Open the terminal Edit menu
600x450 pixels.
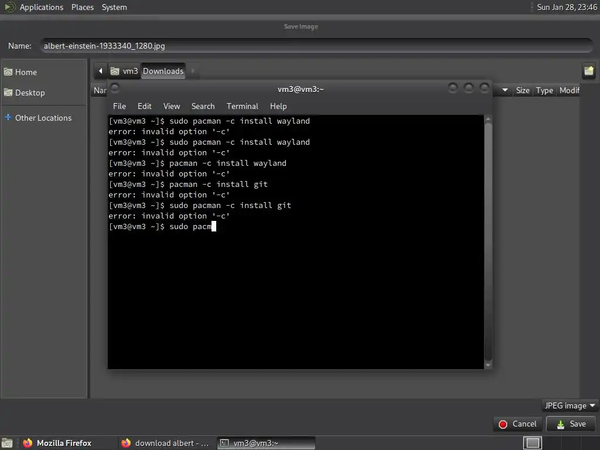coord(144,107)
